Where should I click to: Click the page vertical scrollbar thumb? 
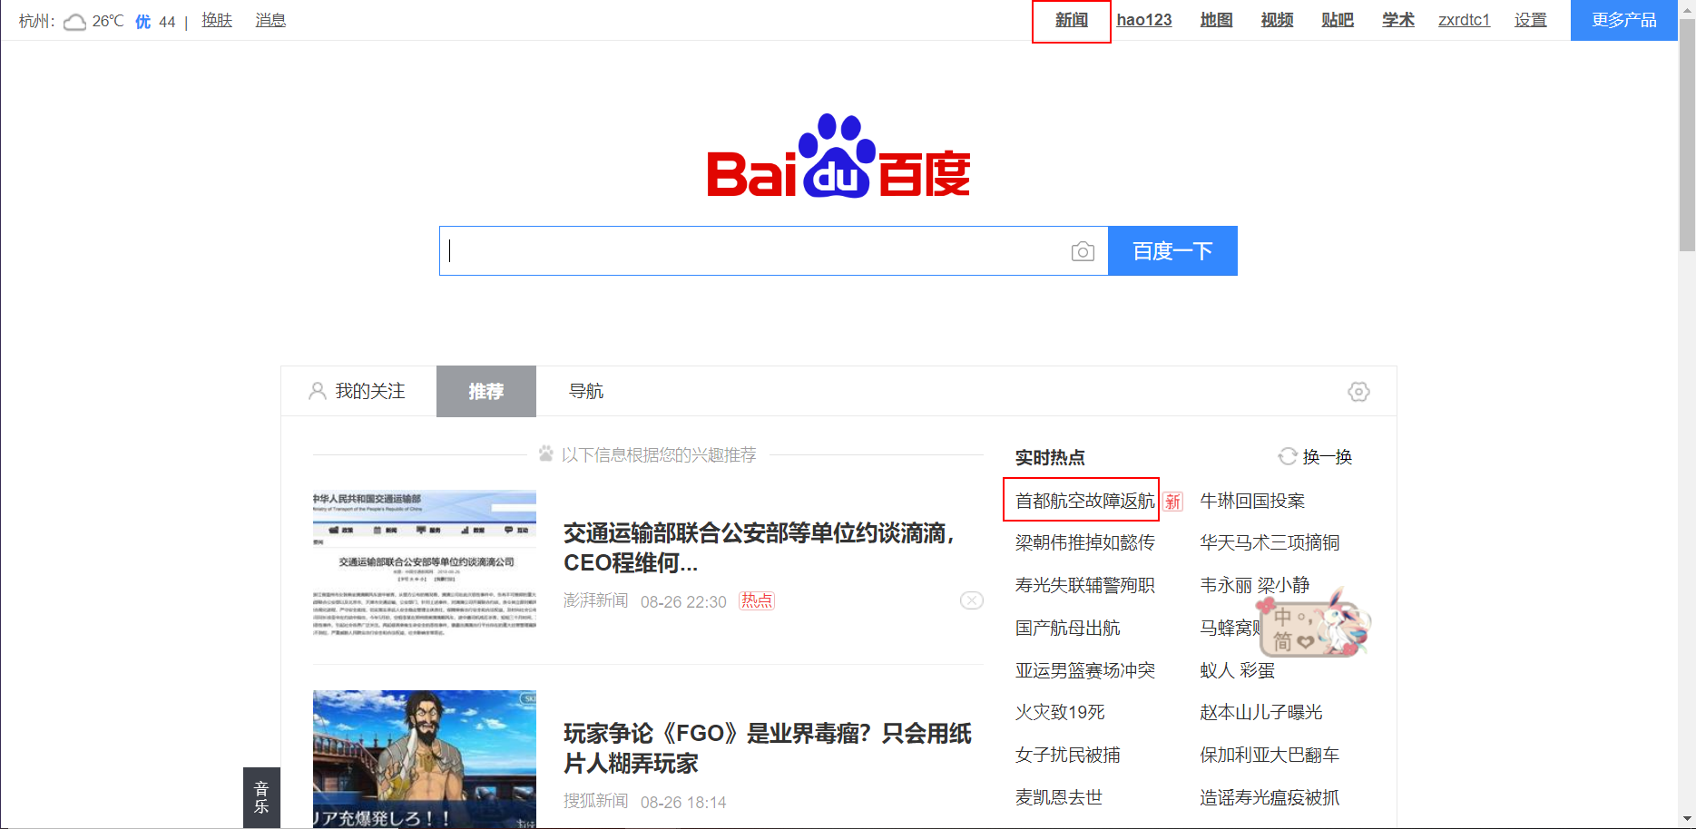coord(1687,134)
